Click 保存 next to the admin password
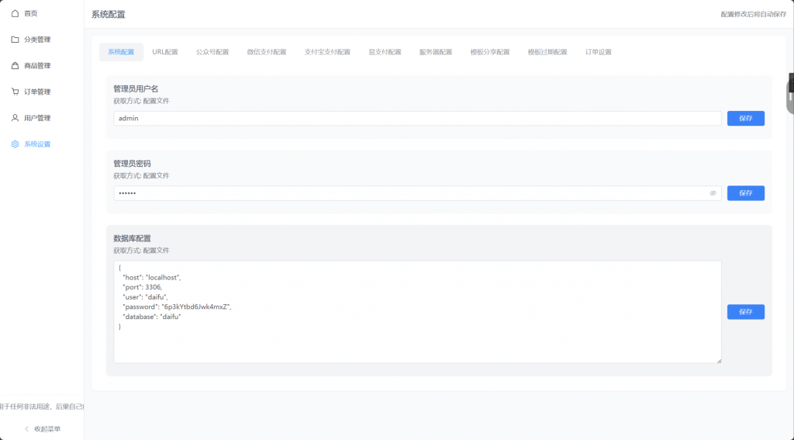The height and width of the screenshot is (440, 794). (745, 193)
